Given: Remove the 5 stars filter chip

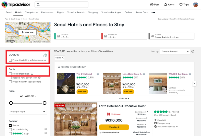Looking at the screenshot, I should (63, 58).
